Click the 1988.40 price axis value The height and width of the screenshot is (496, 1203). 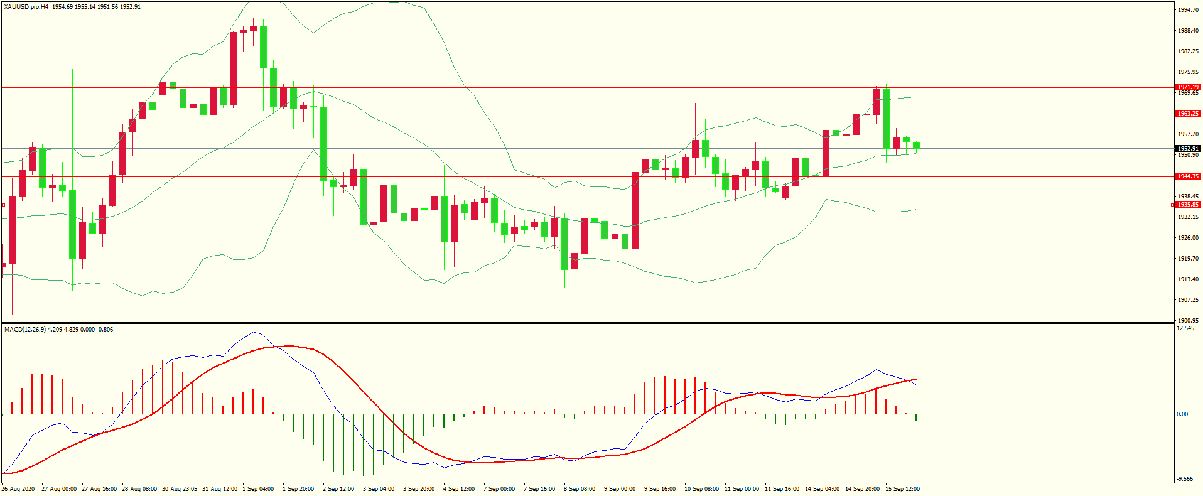pos(1189,31)
